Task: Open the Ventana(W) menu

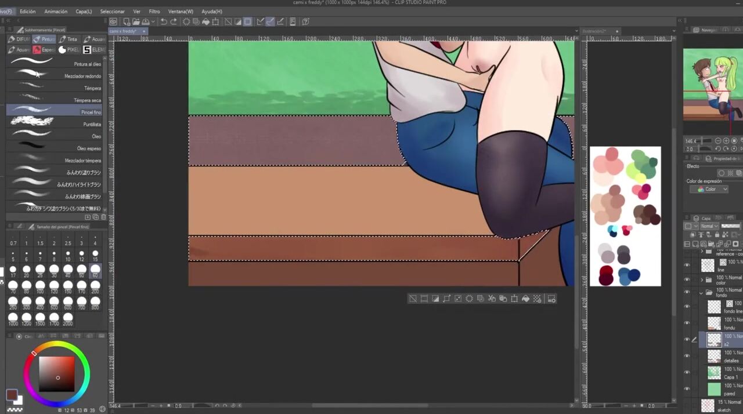Action: 181,12
